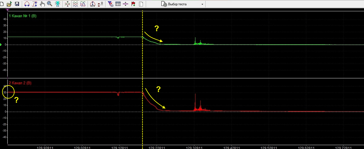Click the yellow dashed vertical cursor line

[x=143, y=77]
